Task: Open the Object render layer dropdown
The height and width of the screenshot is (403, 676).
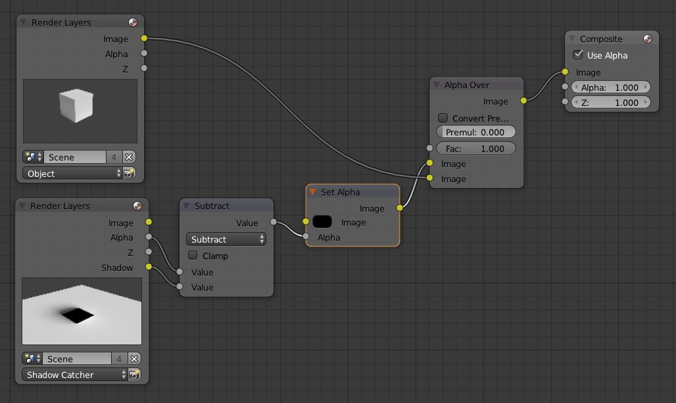Action: (71, 174)
